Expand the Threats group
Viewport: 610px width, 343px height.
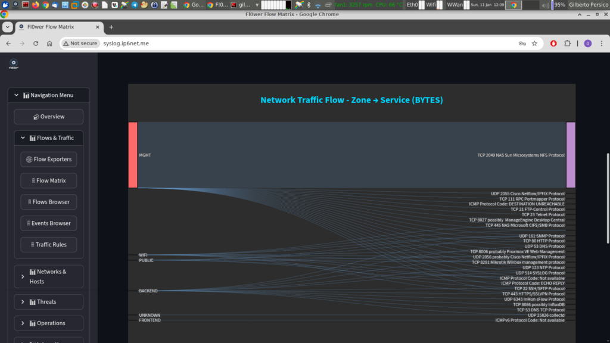pos(49,302)
